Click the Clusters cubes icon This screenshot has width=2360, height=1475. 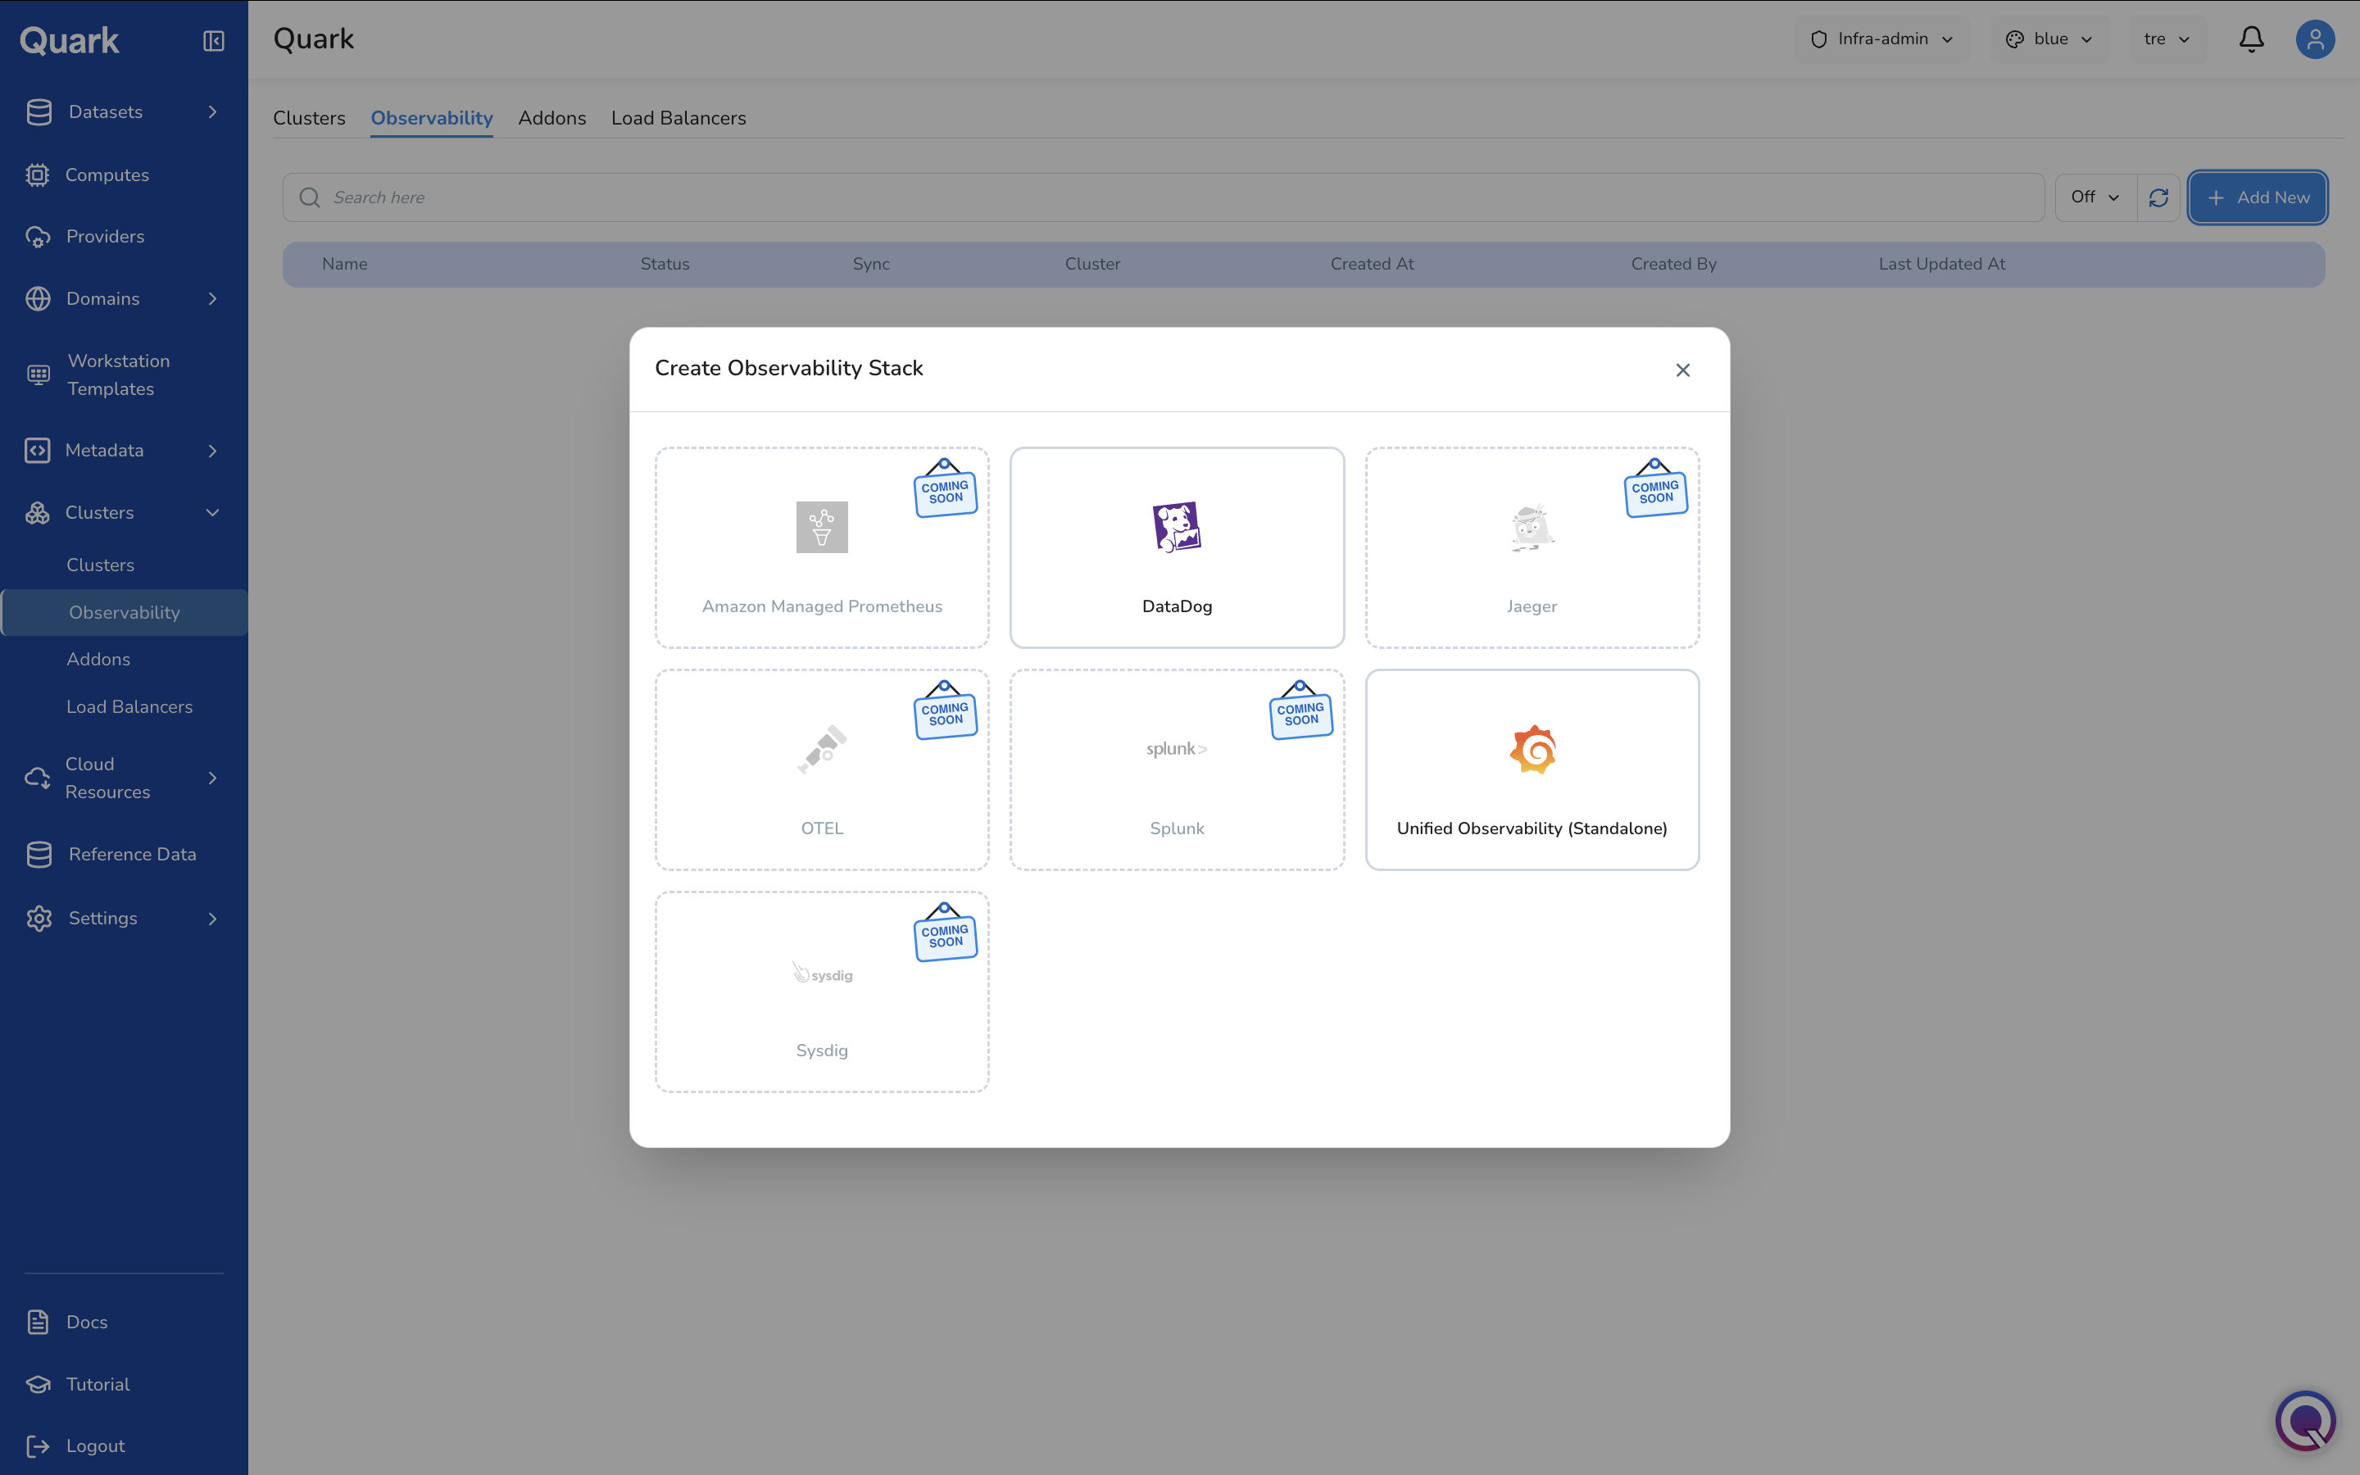[37, 513]
